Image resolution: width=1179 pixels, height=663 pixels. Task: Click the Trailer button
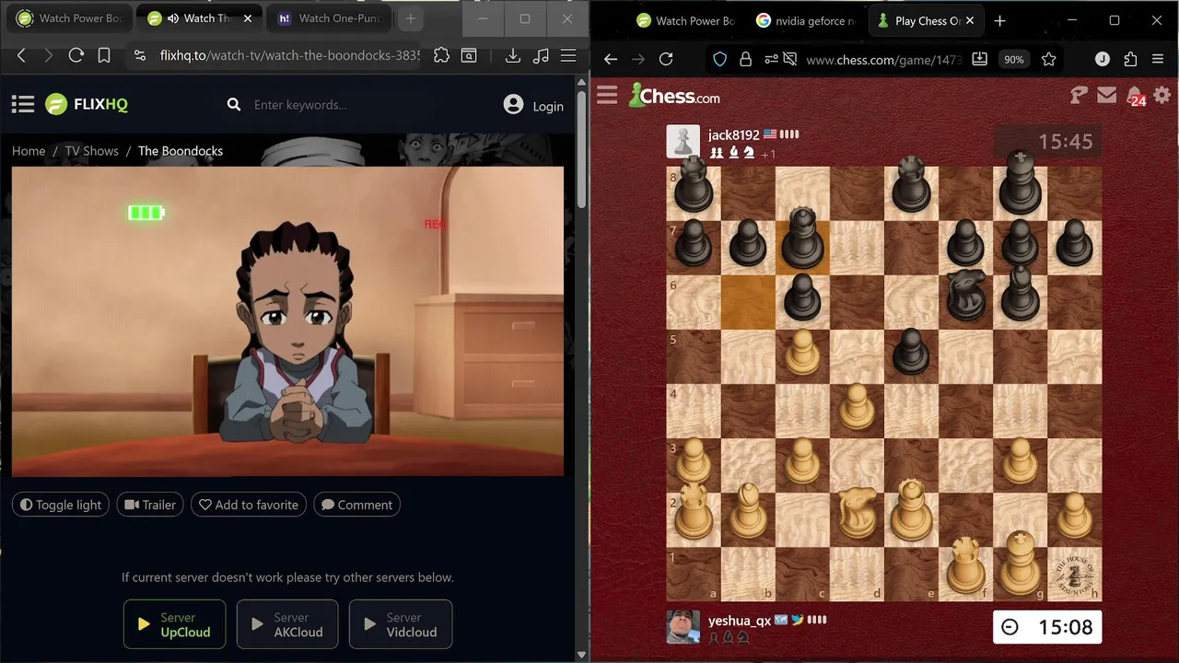point(150,505)
